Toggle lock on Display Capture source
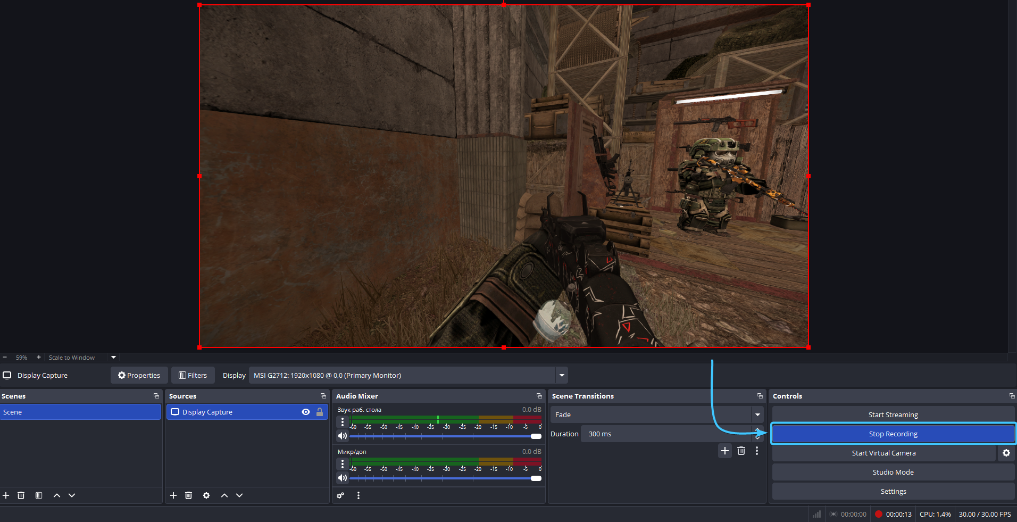 pos(320,412)
